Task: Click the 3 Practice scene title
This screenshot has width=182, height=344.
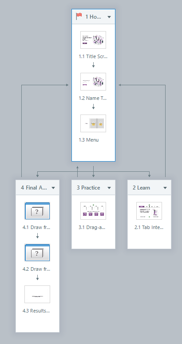Action: (x=88, y=188)
